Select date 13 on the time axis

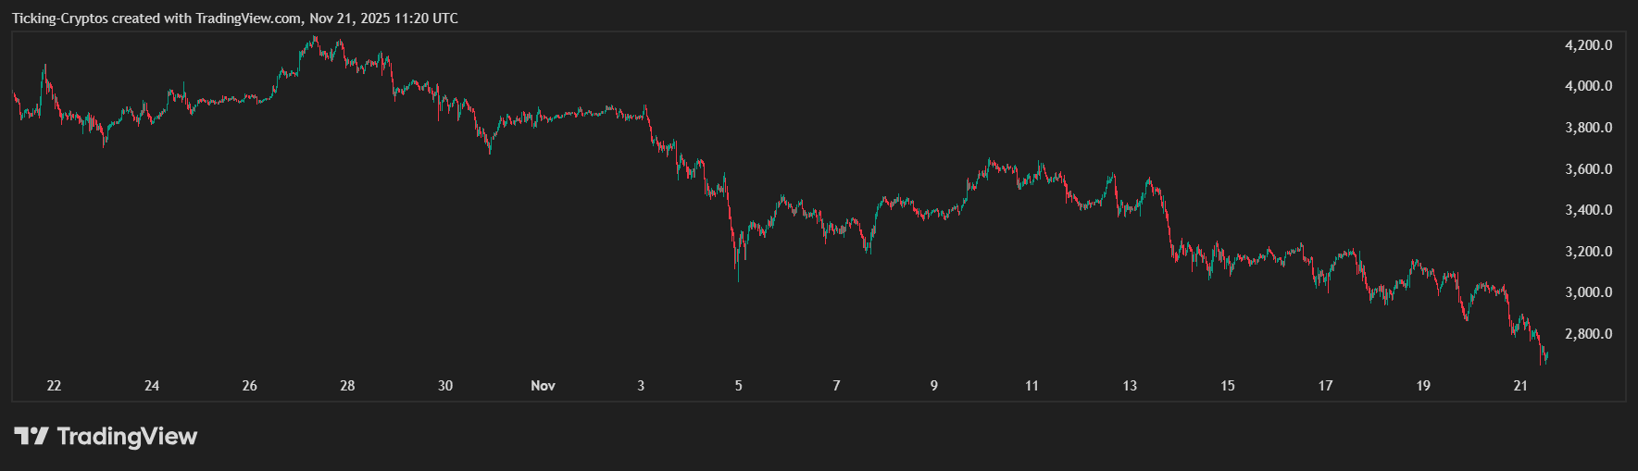pos(1130,386)
